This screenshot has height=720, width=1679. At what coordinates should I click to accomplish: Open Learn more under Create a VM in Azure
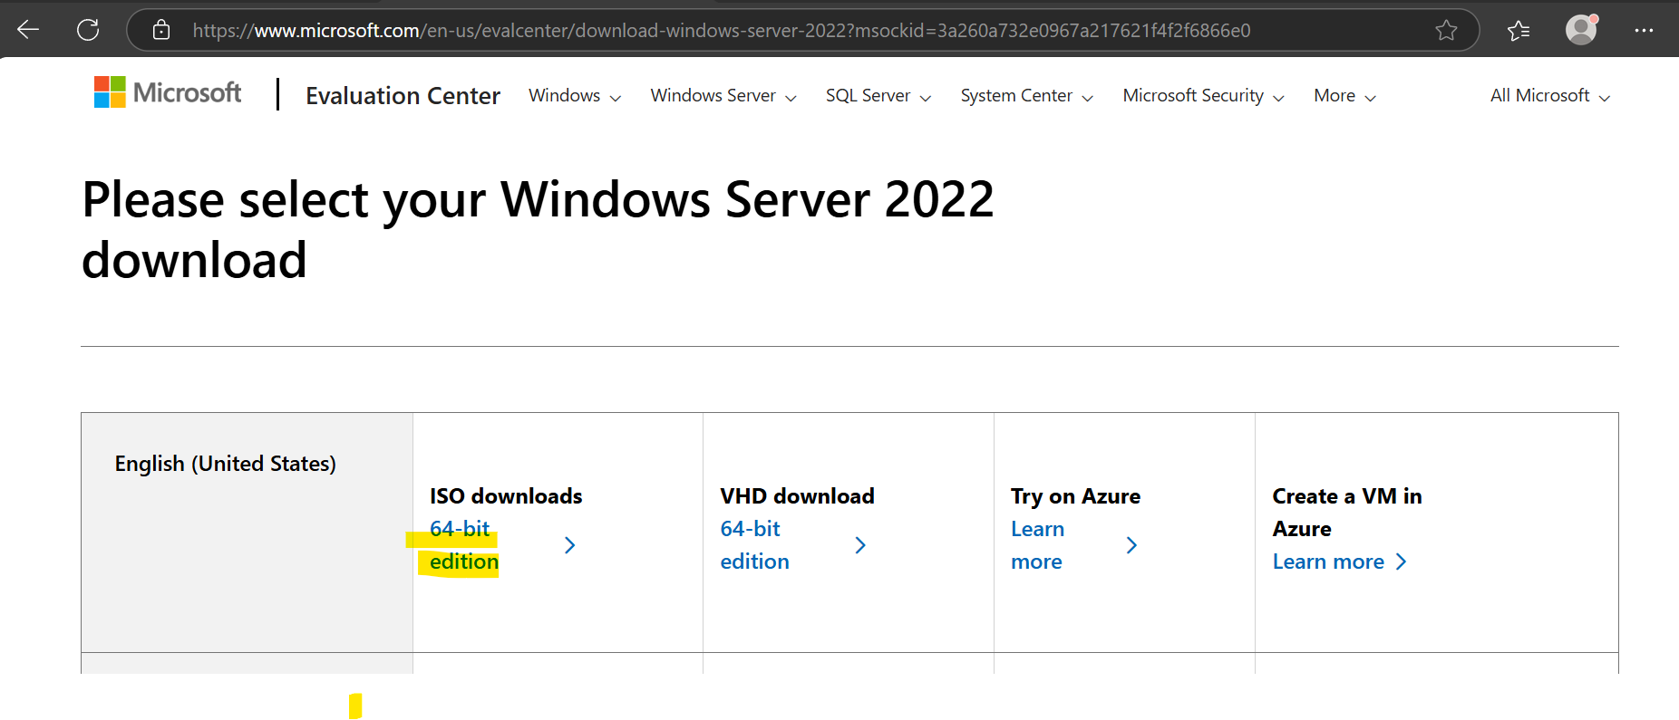[x=1328, y=562]
